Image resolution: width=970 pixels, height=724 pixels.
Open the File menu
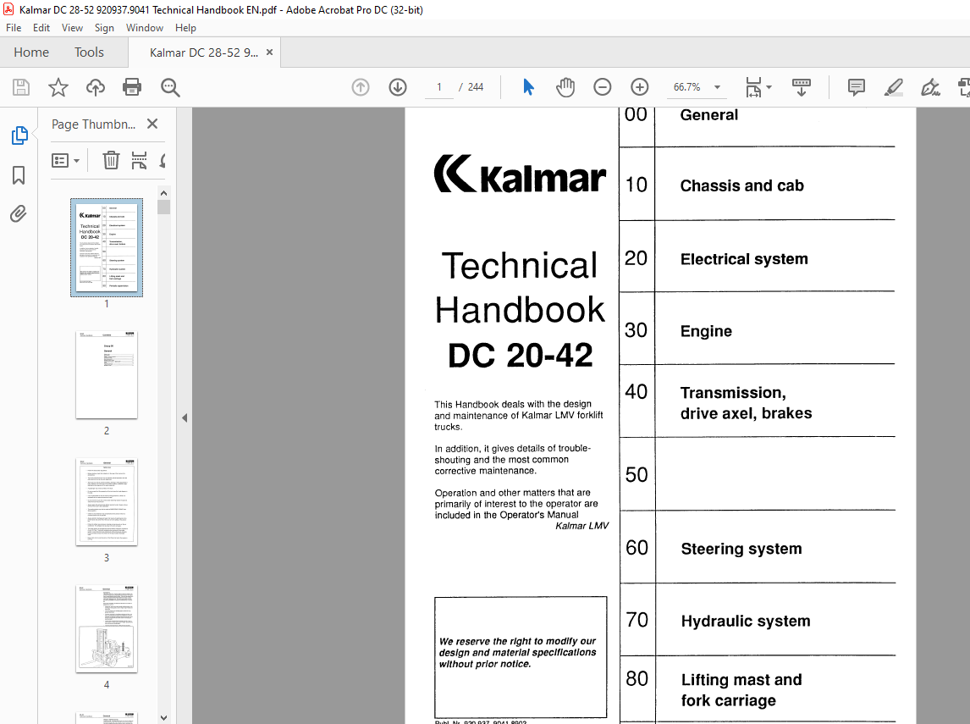[14, 28]
